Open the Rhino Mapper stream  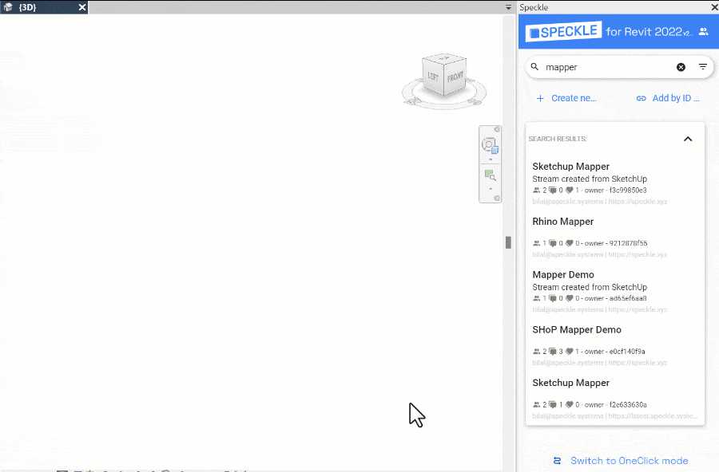pyautogui.click(x=615, y=237)
